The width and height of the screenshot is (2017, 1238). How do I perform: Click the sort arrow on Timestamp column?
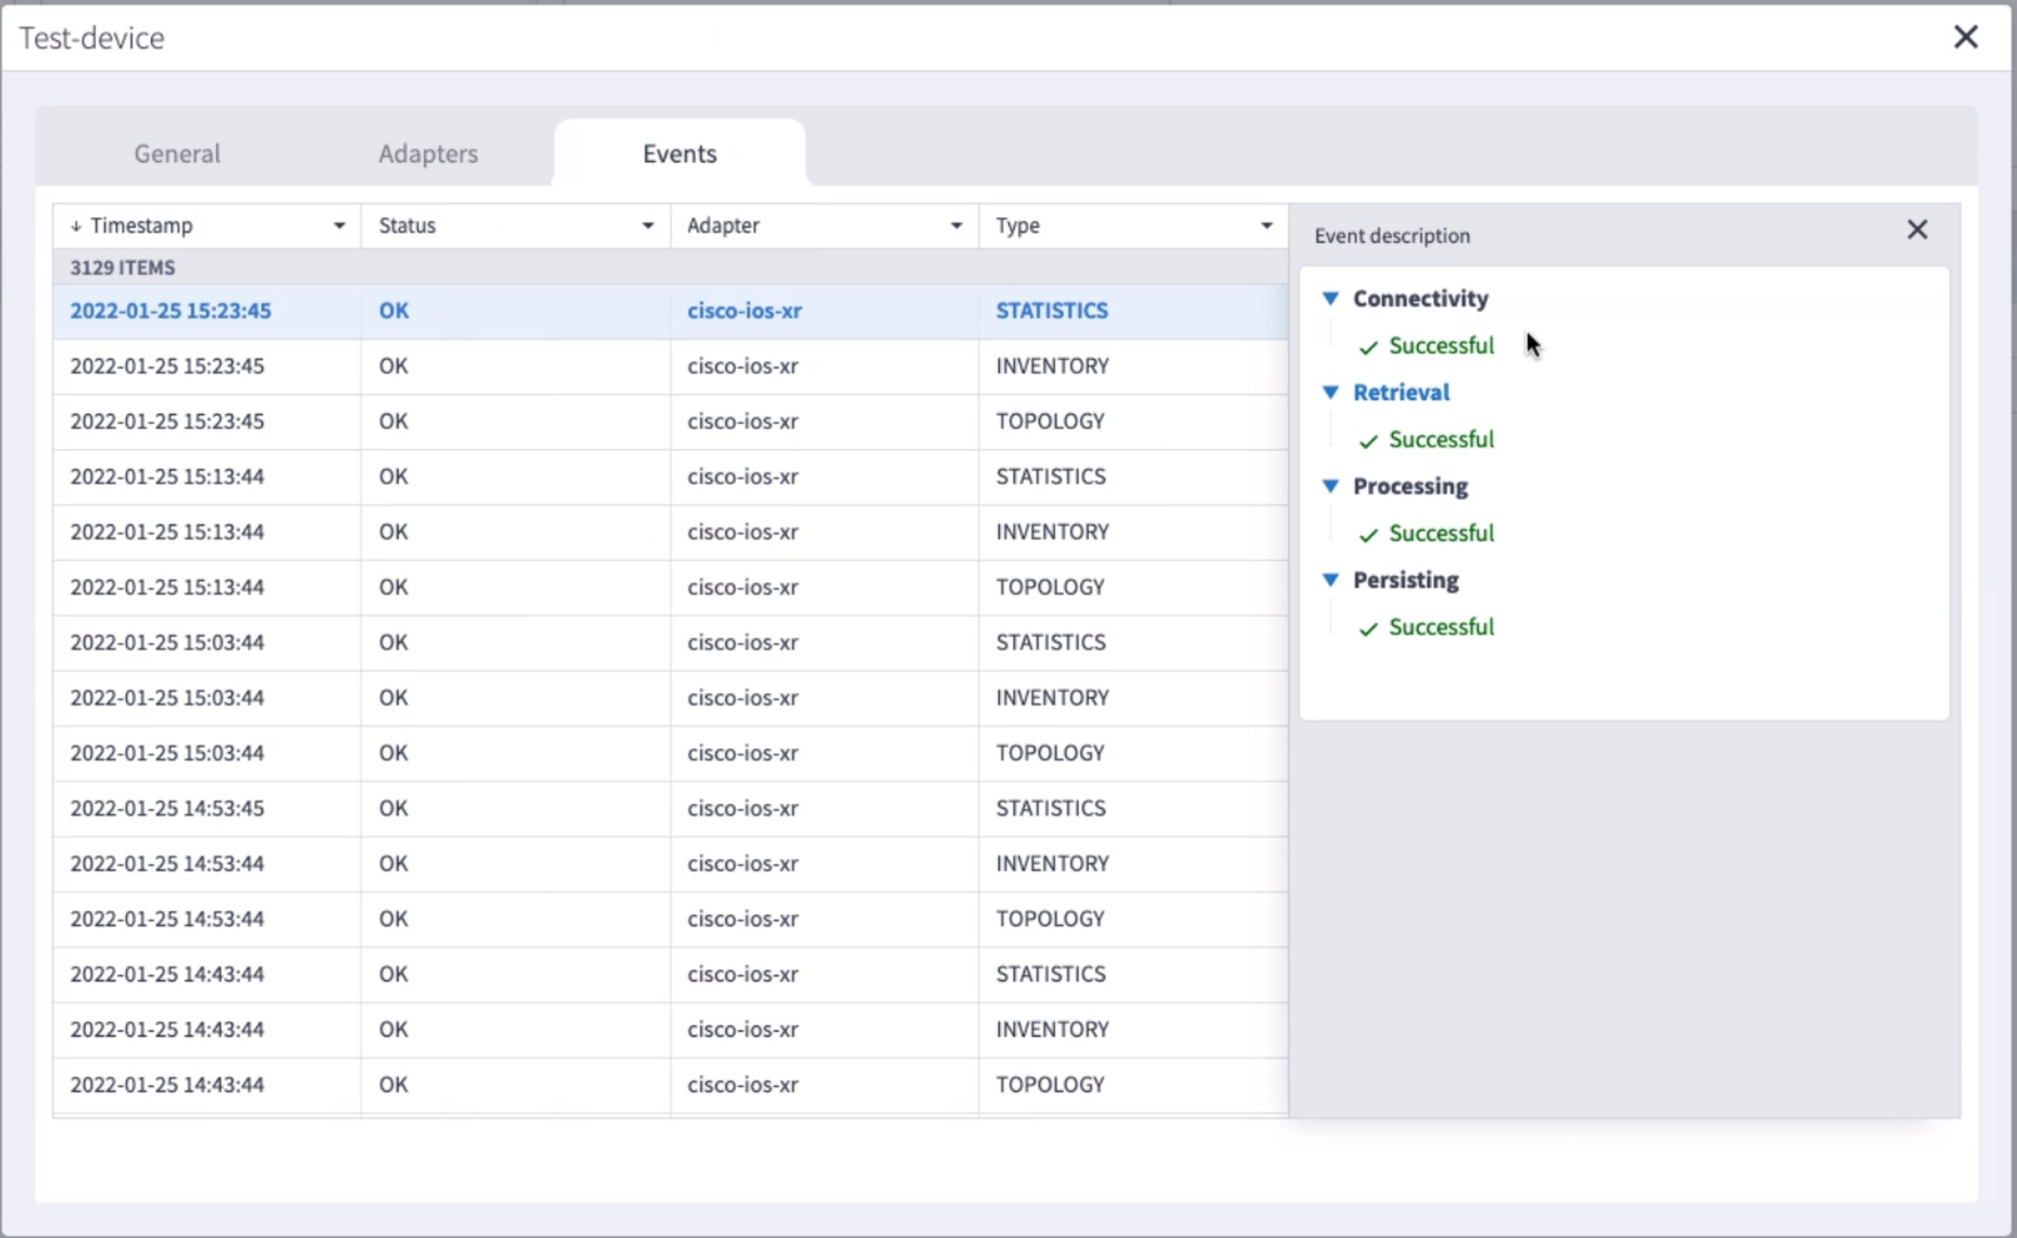coord(77,225)
